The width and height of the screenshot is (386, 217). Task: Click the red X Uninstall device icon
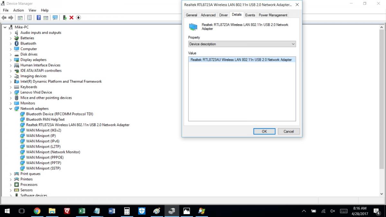pyautogui.click(x=71, y=18)
